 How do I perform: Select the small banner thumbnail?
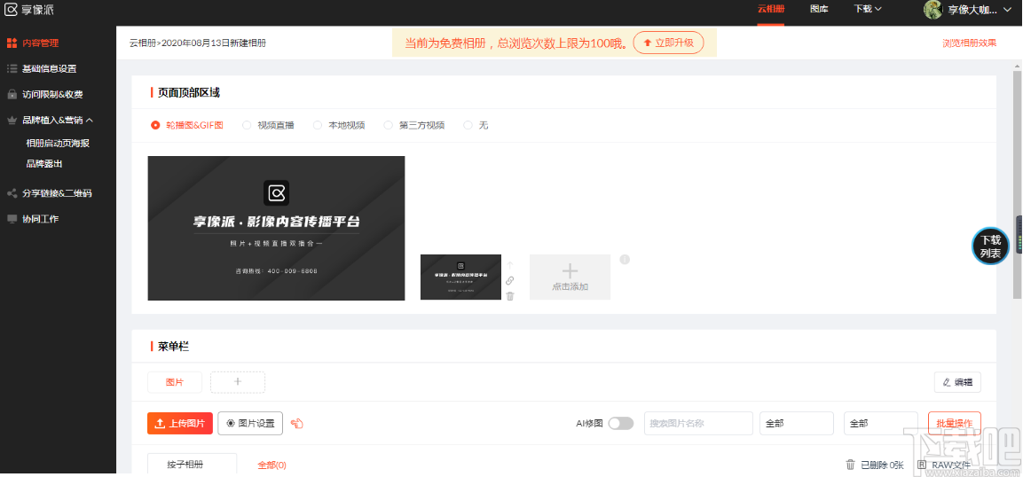pyautogui.click(x=460, y=277)
